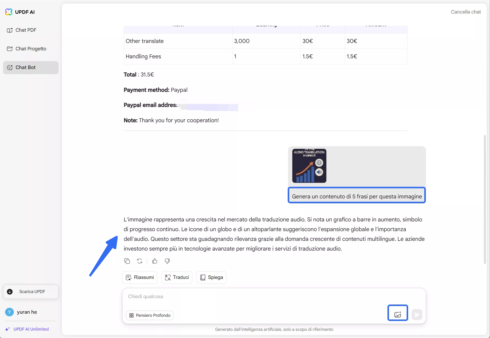Click the 'Payment method: Paypal' text
Image resolution: width=490 pixels, height=338 pixels.
click(x=155, y=90)
